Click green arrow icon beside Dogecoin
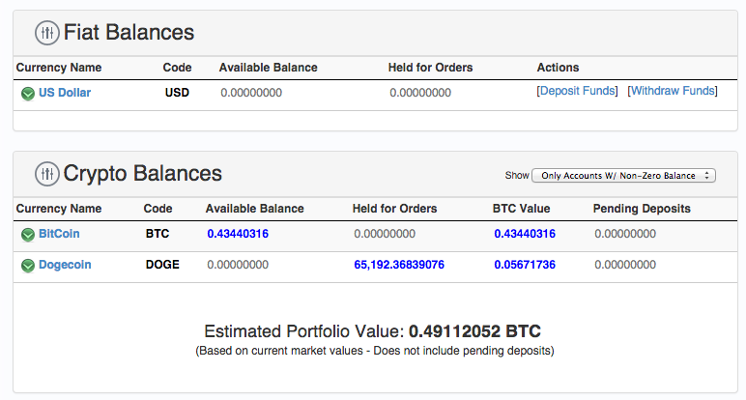The image size is (746, 400). [27, 265]
